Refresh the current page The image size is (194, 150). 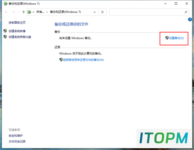(x=102, y=12)
